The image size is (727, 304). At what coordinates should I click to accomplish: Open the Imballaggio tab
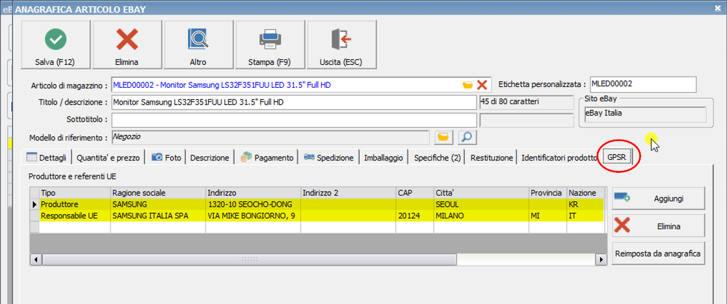click(x=384, y=158)
